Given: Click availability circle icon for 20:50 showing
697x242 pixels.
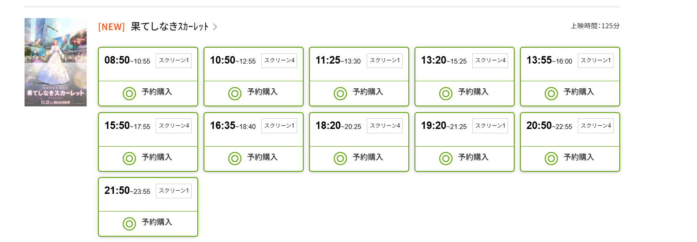Looking at the screenshot, I should (x=551, y=159).
